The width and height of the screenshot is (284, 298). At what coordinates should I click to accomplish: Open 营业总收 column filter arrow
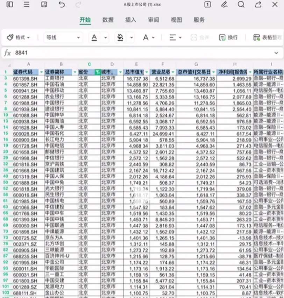[173, 72]
